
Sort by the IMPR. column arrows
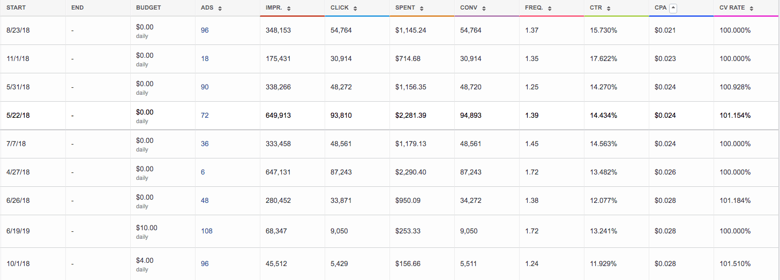[x=289, y=9]
